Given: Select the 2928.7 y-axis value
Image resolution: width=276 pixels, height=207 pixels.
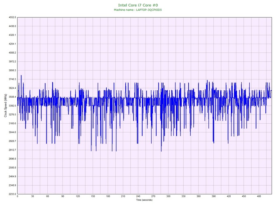Looking at the screenshot, I should coord(12,141).
